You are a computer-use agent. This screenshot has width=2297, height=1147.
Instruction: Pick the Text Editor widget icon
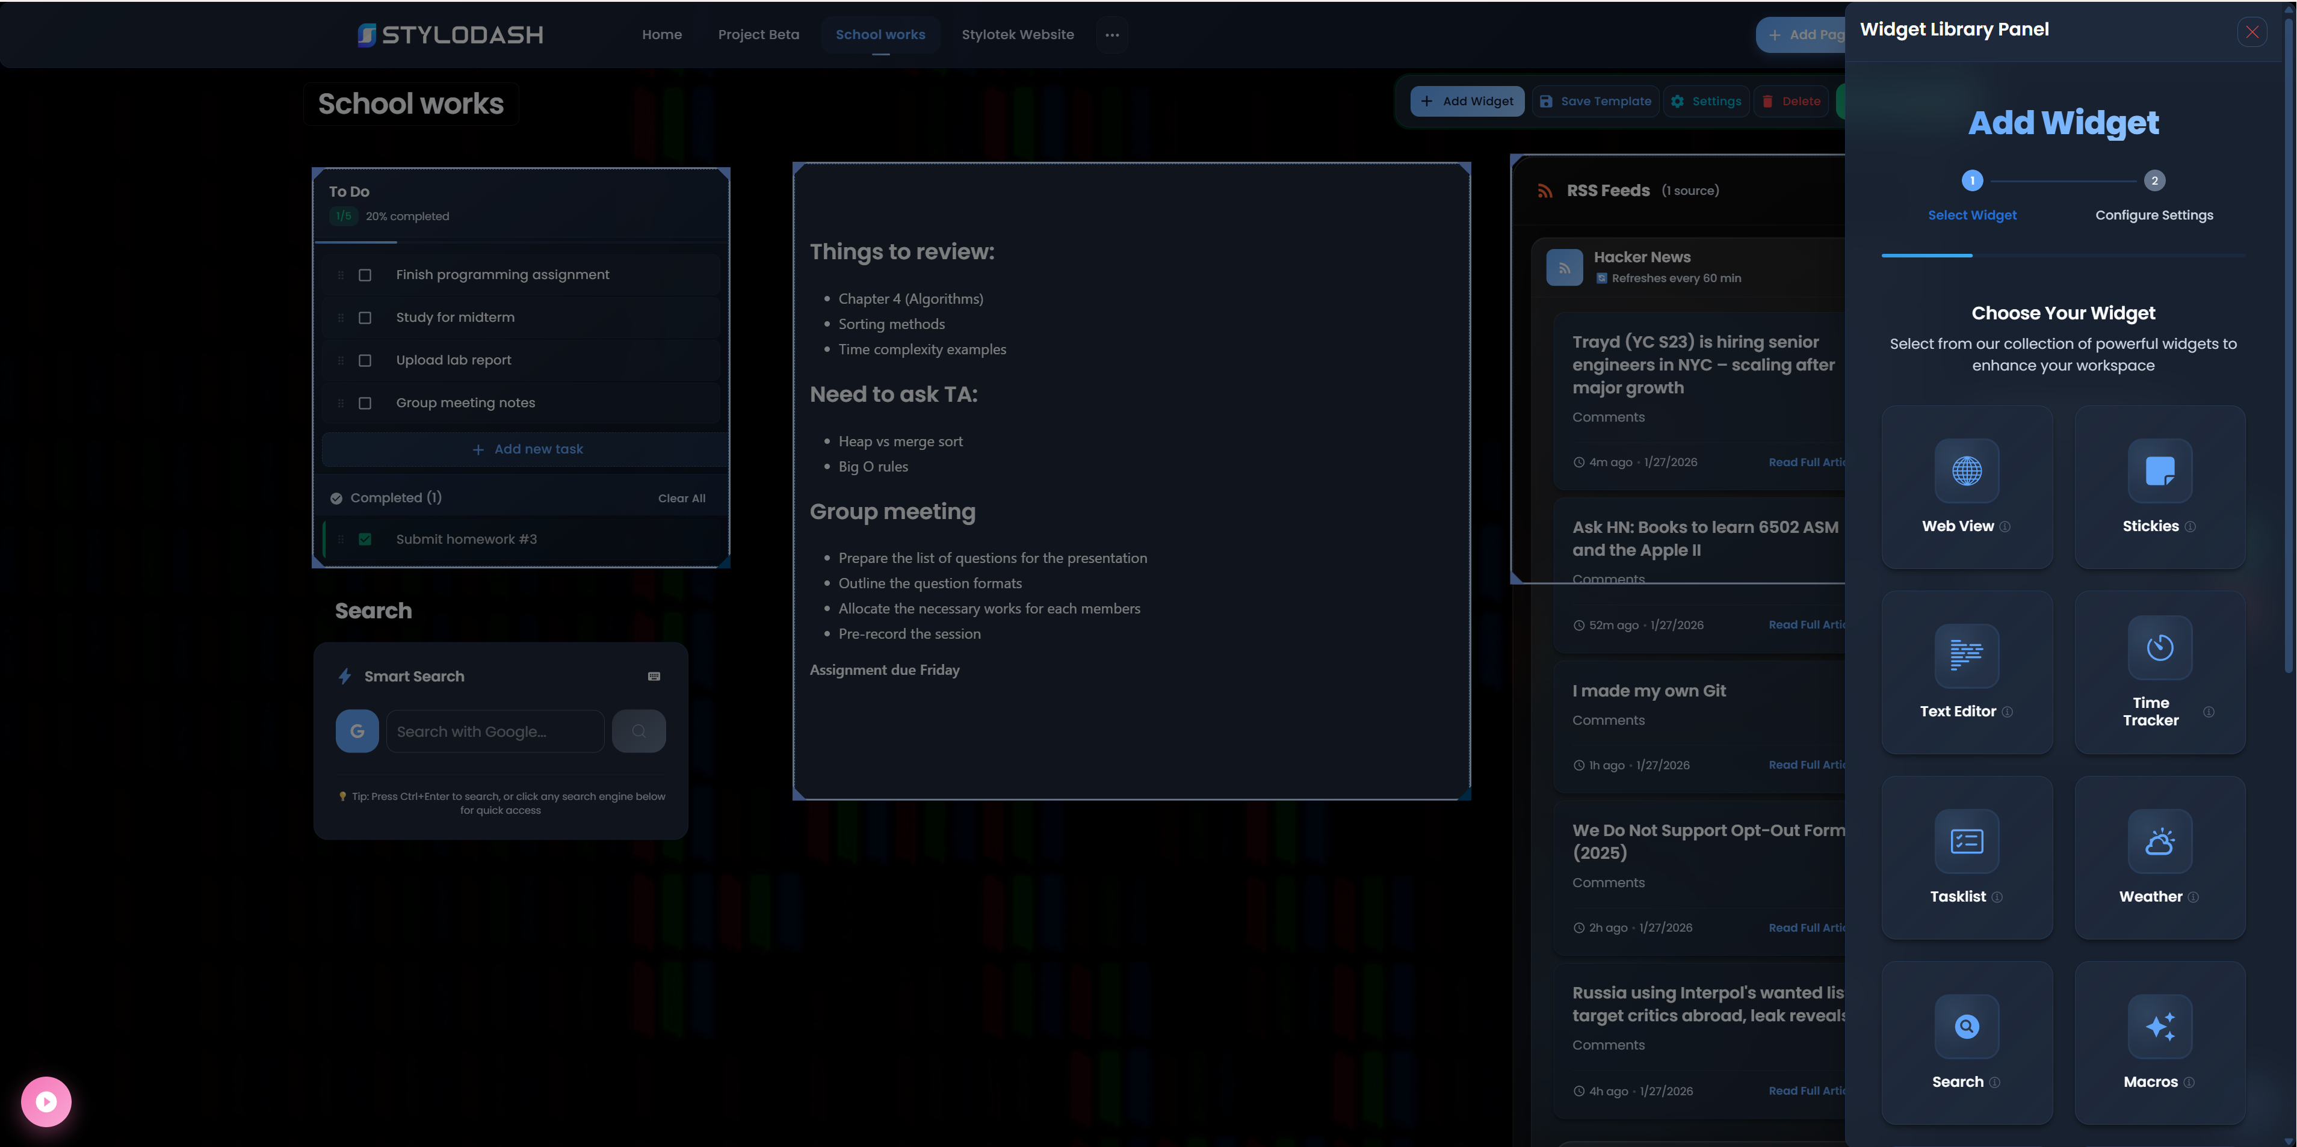coord(1966,655)
